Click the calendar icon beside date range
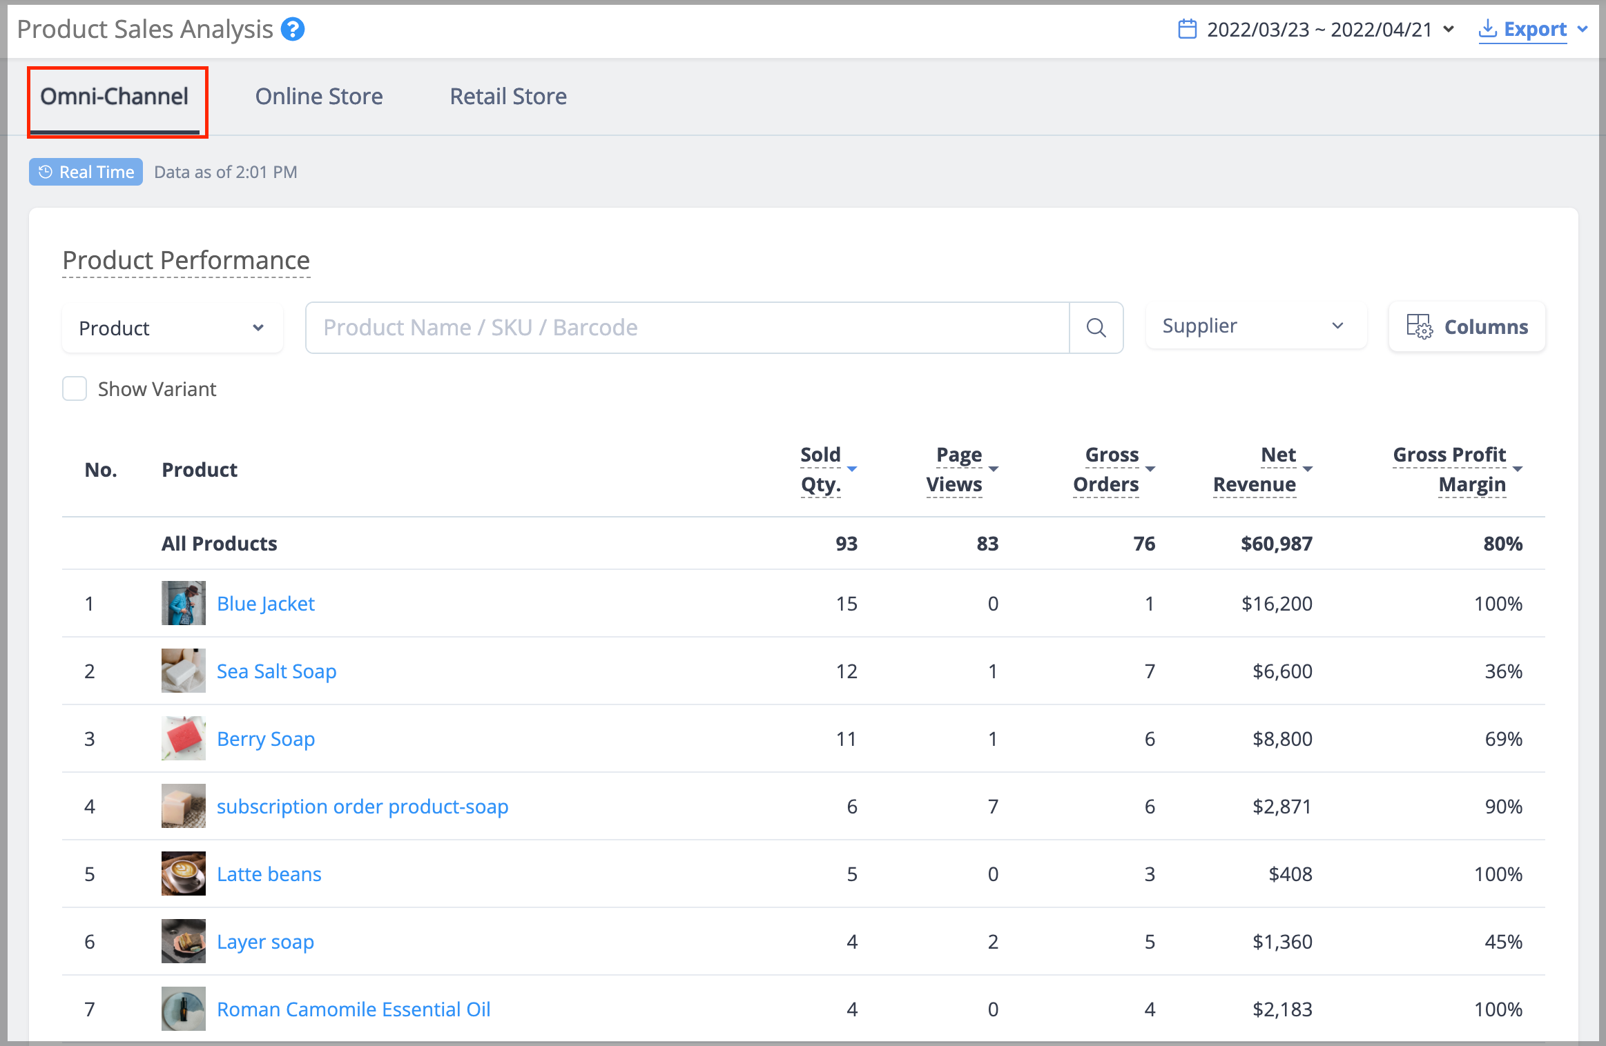 coord(1187,29)
